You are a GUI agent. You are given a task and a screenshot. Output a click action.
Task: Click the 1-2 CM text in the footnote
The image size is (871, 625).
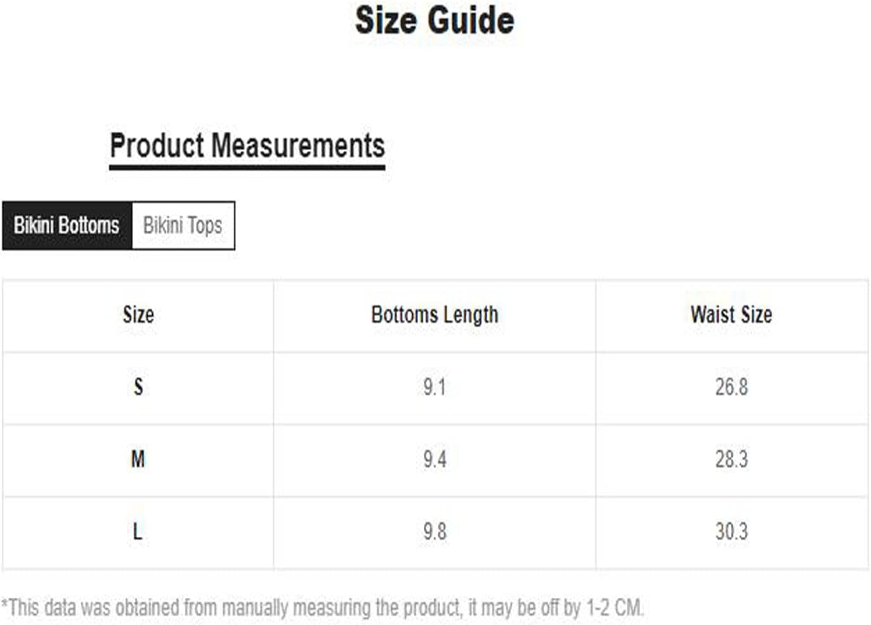click(614, 607)
